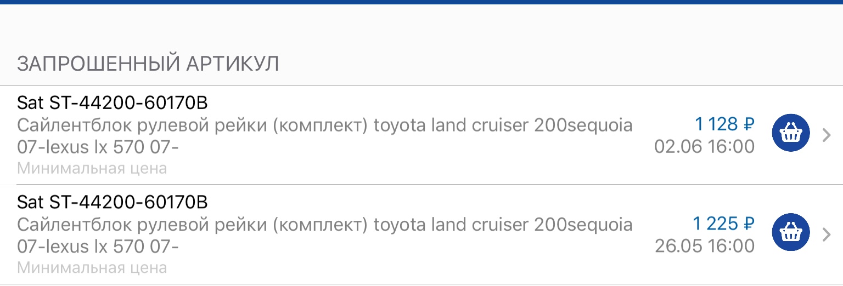Tap the ruble sign after 1 225
This screenshot has height=286, width=843.
[x=749, y=224]
